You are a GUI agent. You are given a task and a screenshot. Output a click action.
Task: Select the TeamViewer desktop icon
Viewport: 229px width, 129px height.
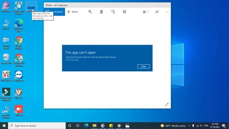click(19, 76)
